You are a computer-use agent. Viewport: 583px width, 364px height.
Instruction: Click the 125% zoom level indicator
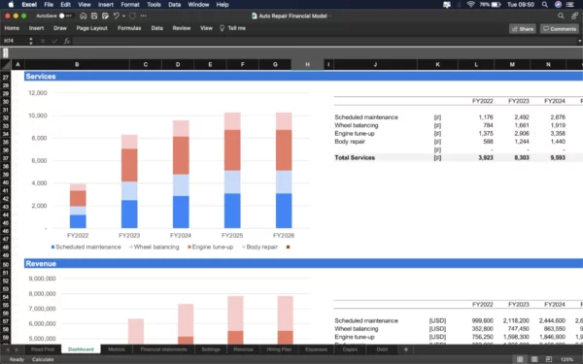[x=567, y=359]
